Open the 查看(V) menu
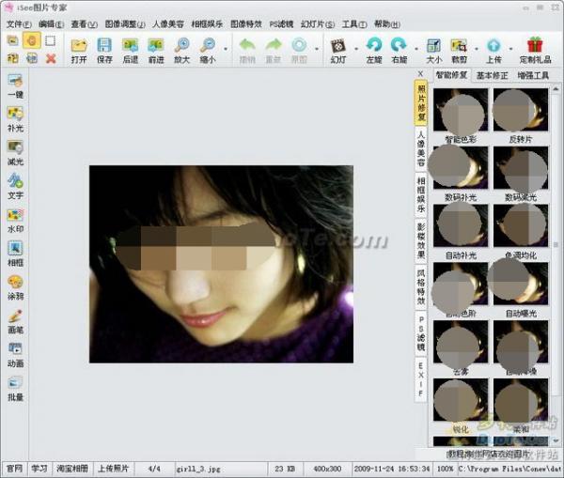Viewport: 564px width, 478px height. [x=85, y=24]
